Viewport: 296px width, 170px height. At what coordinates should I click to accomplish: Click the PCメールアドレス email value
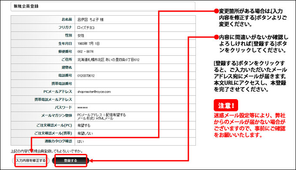pos(94,92)
